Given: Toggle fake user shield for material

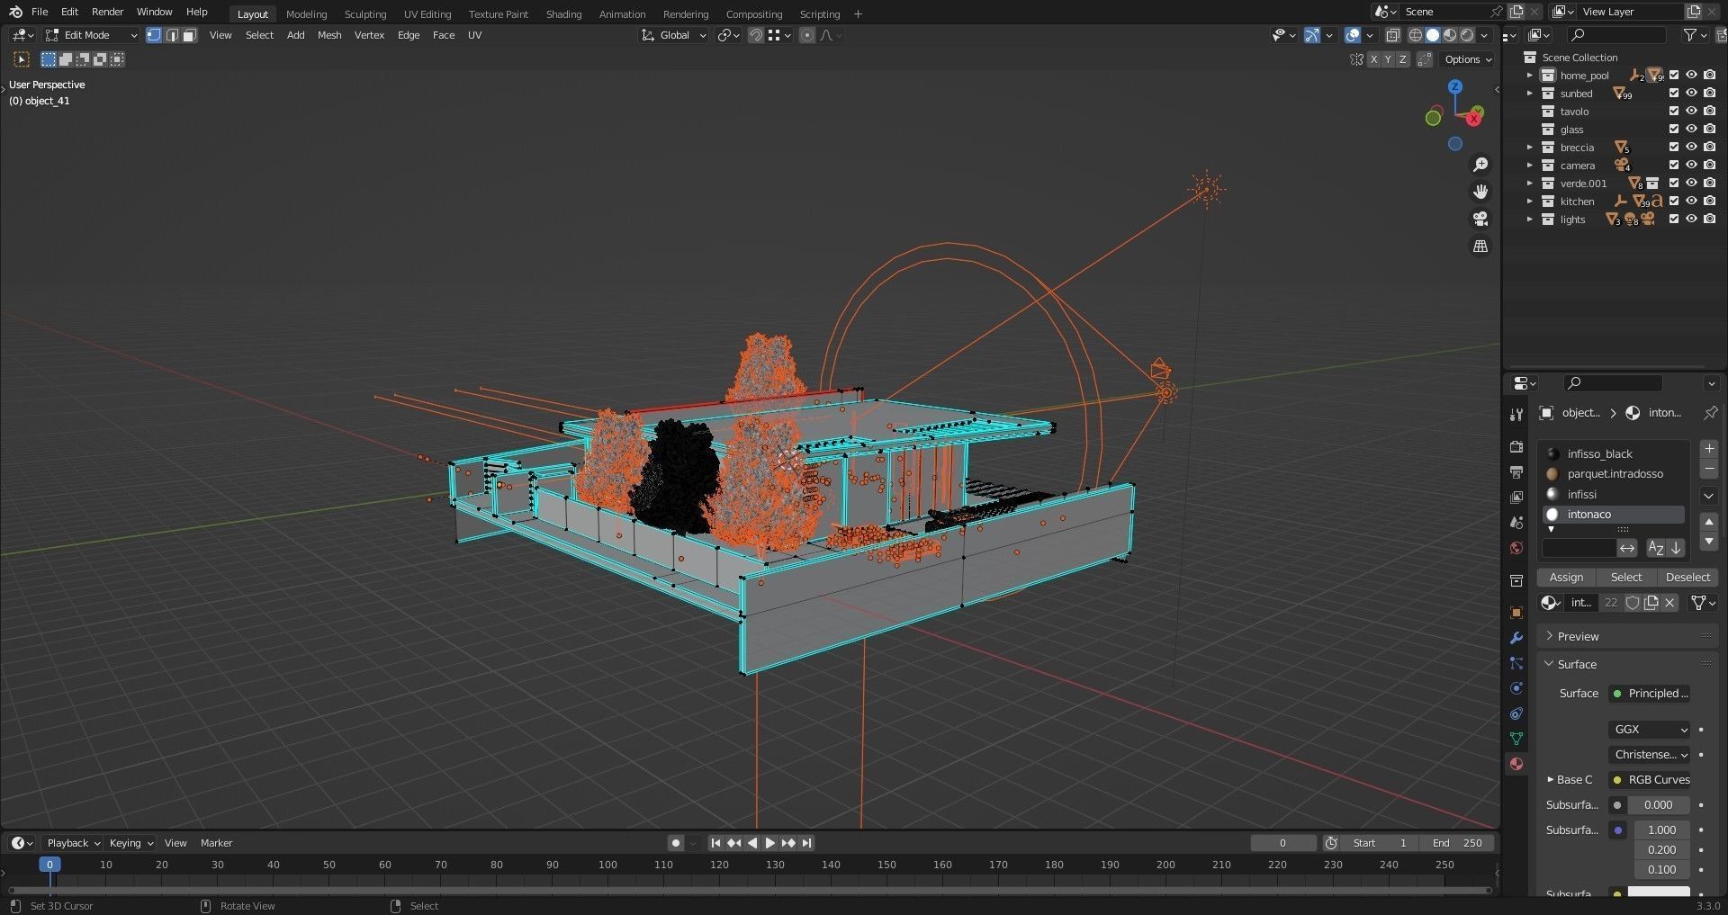Looking at the screenshot, I should (1632, 603).
